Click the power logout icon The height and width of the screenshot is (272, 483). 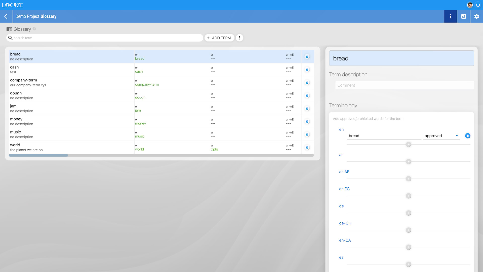[x=478, y=5]
